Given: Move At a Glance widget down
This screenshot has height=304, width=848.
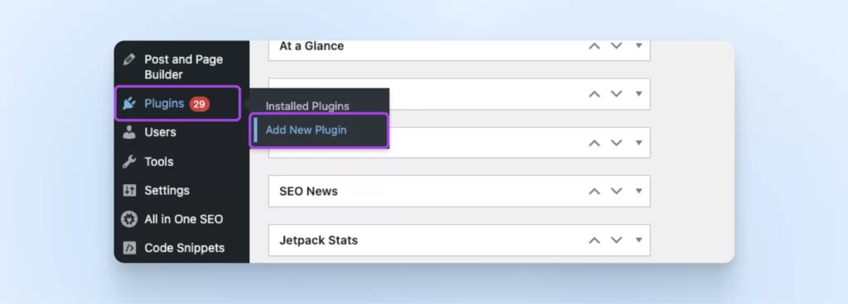Looking at the screenshot, I should tap(616, 45).
